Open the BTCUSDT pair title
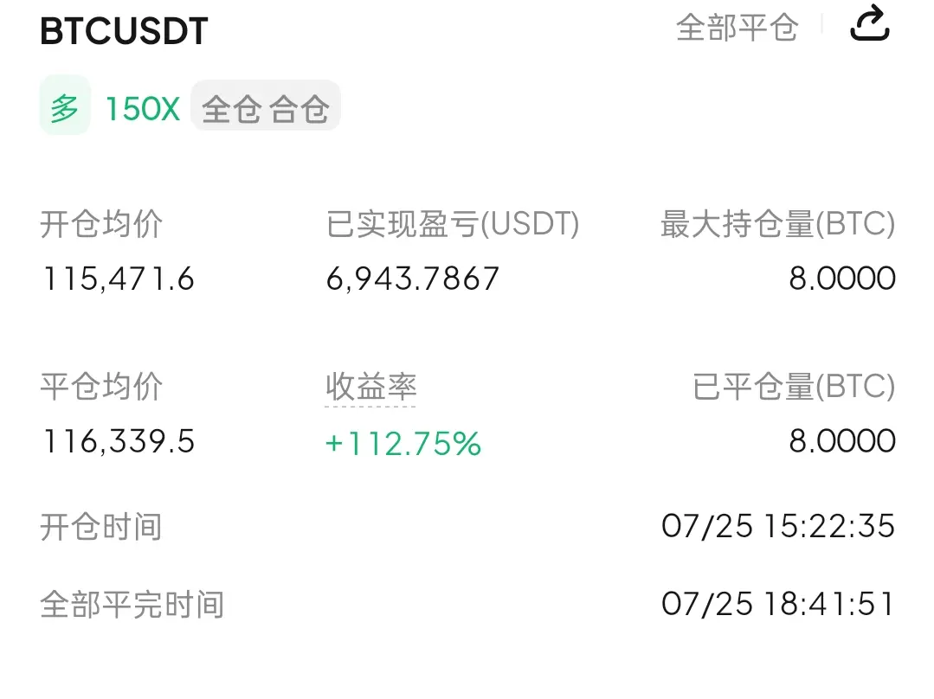Viewport: 934px width, 699px height. [x=124, y=31]
